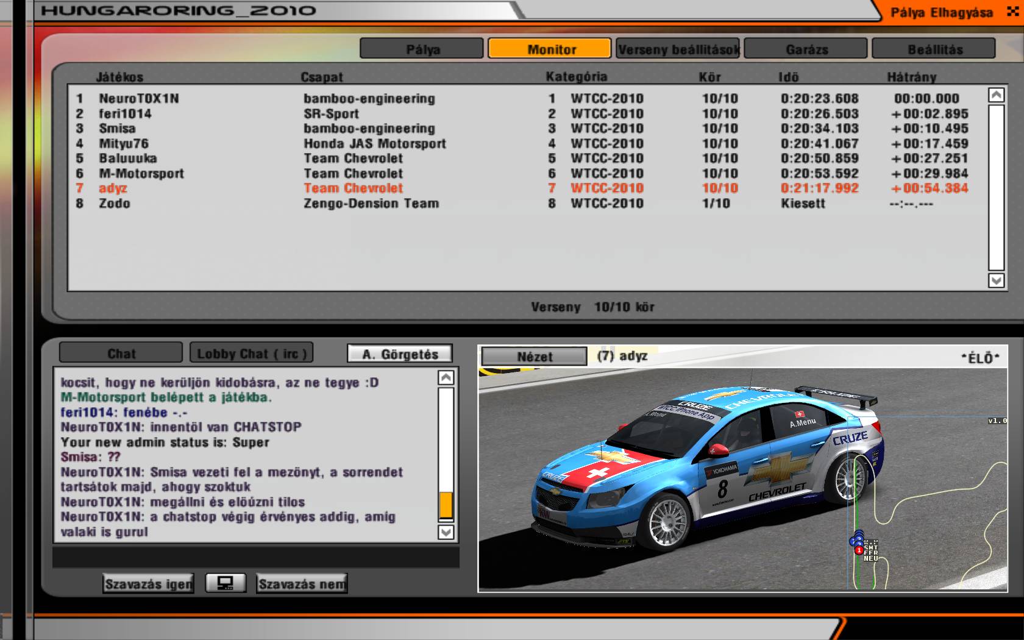
Task: Open Verseny beállítások tab
Action: [x=678, y=49]
